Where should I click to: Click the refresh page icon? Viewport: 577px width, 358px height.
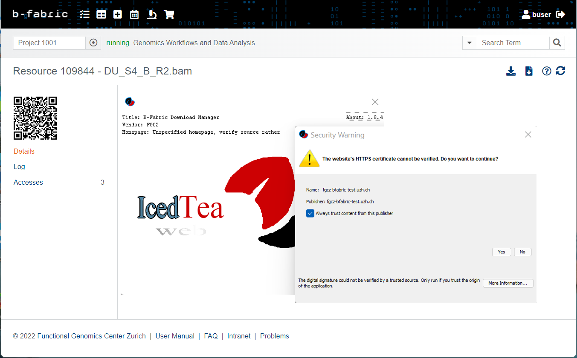pyautogui.click(x=561, y=71)
